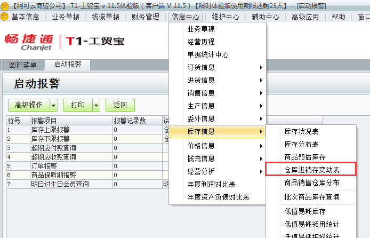Viewport: 370px width, 238px height.
Task: Click the 报警记录数 column header
Action: point(138,121)
